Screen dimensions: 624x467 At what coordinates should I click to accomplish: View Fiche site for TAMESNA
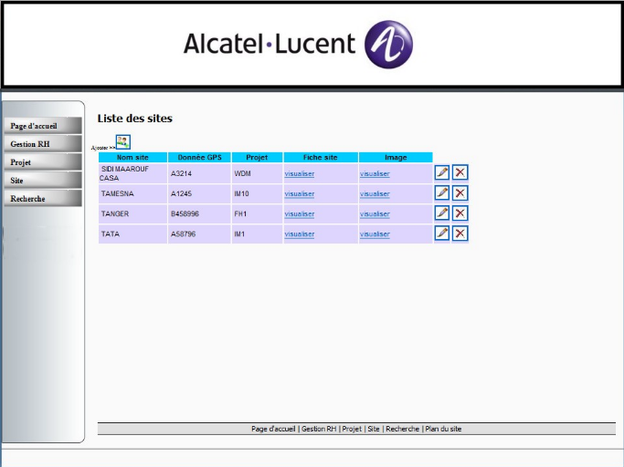[300, 194]
